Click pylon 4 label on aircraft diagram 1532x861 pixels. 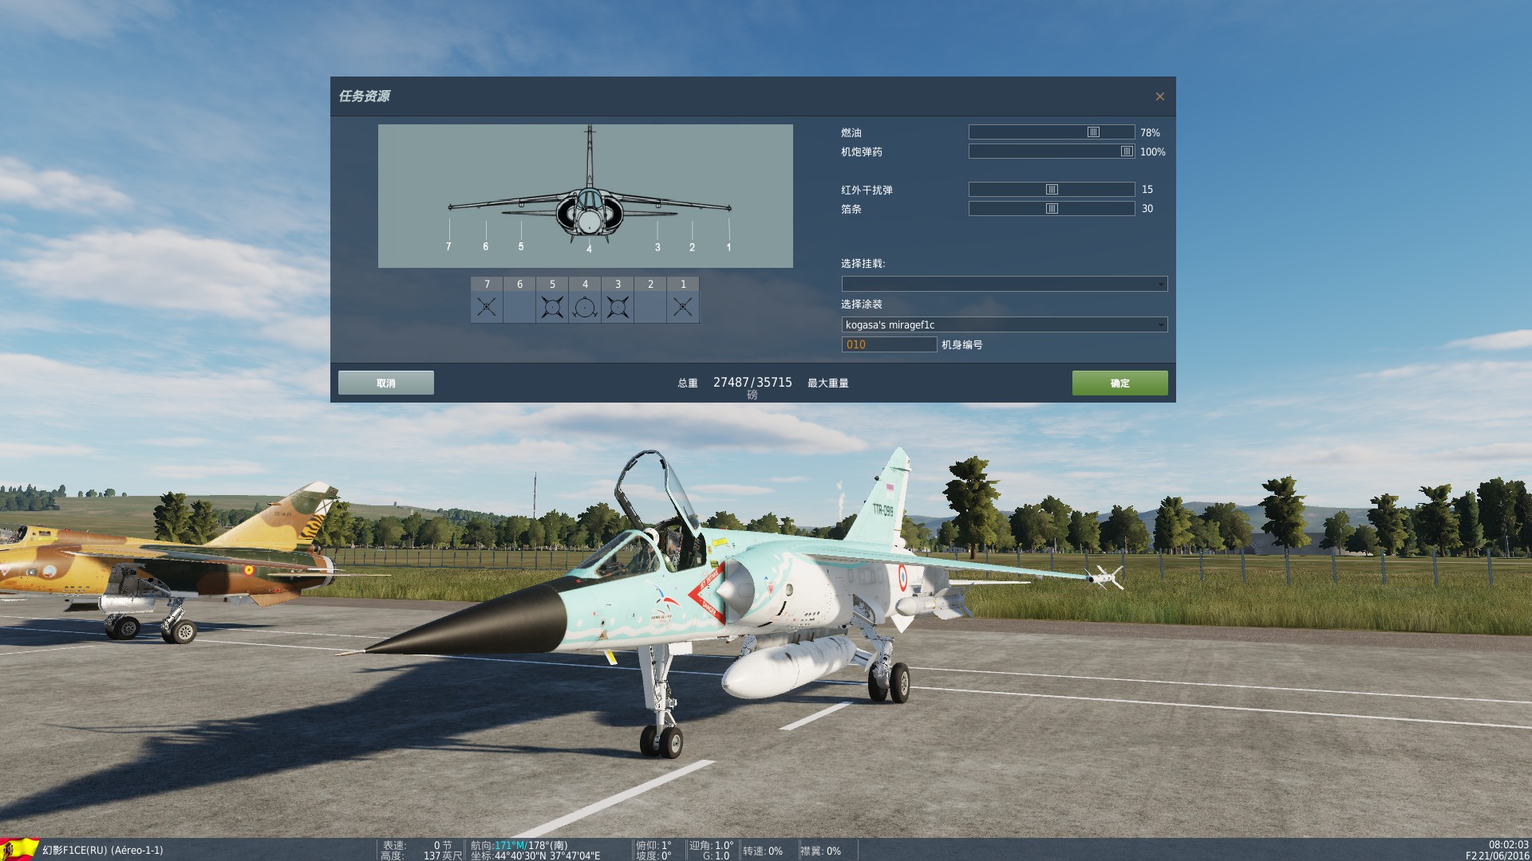pyautogui.click(x=589, y=249)
